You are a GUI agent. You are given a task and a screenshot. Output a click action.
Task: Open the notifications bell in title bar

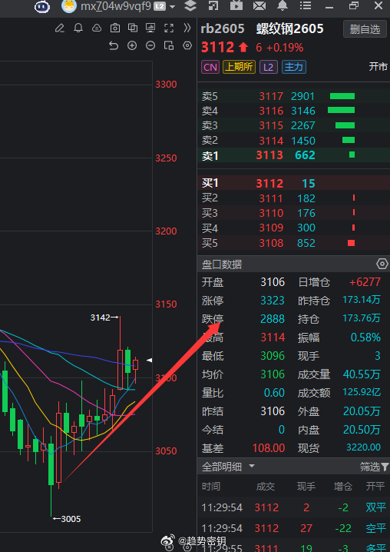coord(283,5)
